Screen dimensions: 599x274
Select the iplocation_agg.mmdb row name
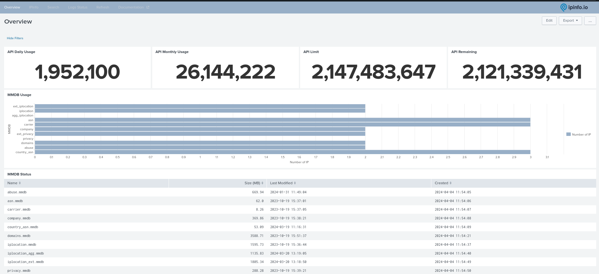point(26,253)
